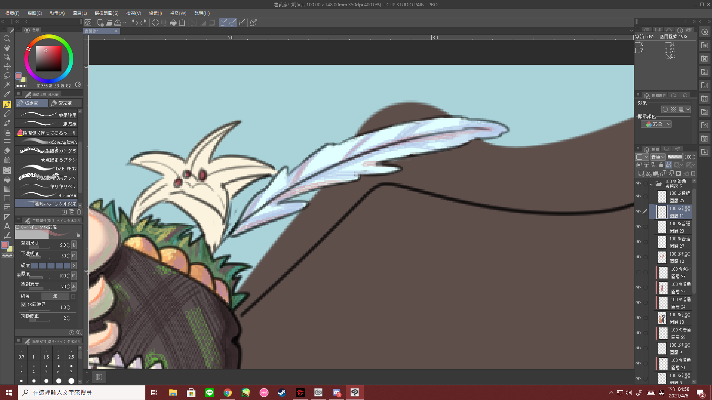Hide layer 圖層 28 eye icon

(638, 227)
